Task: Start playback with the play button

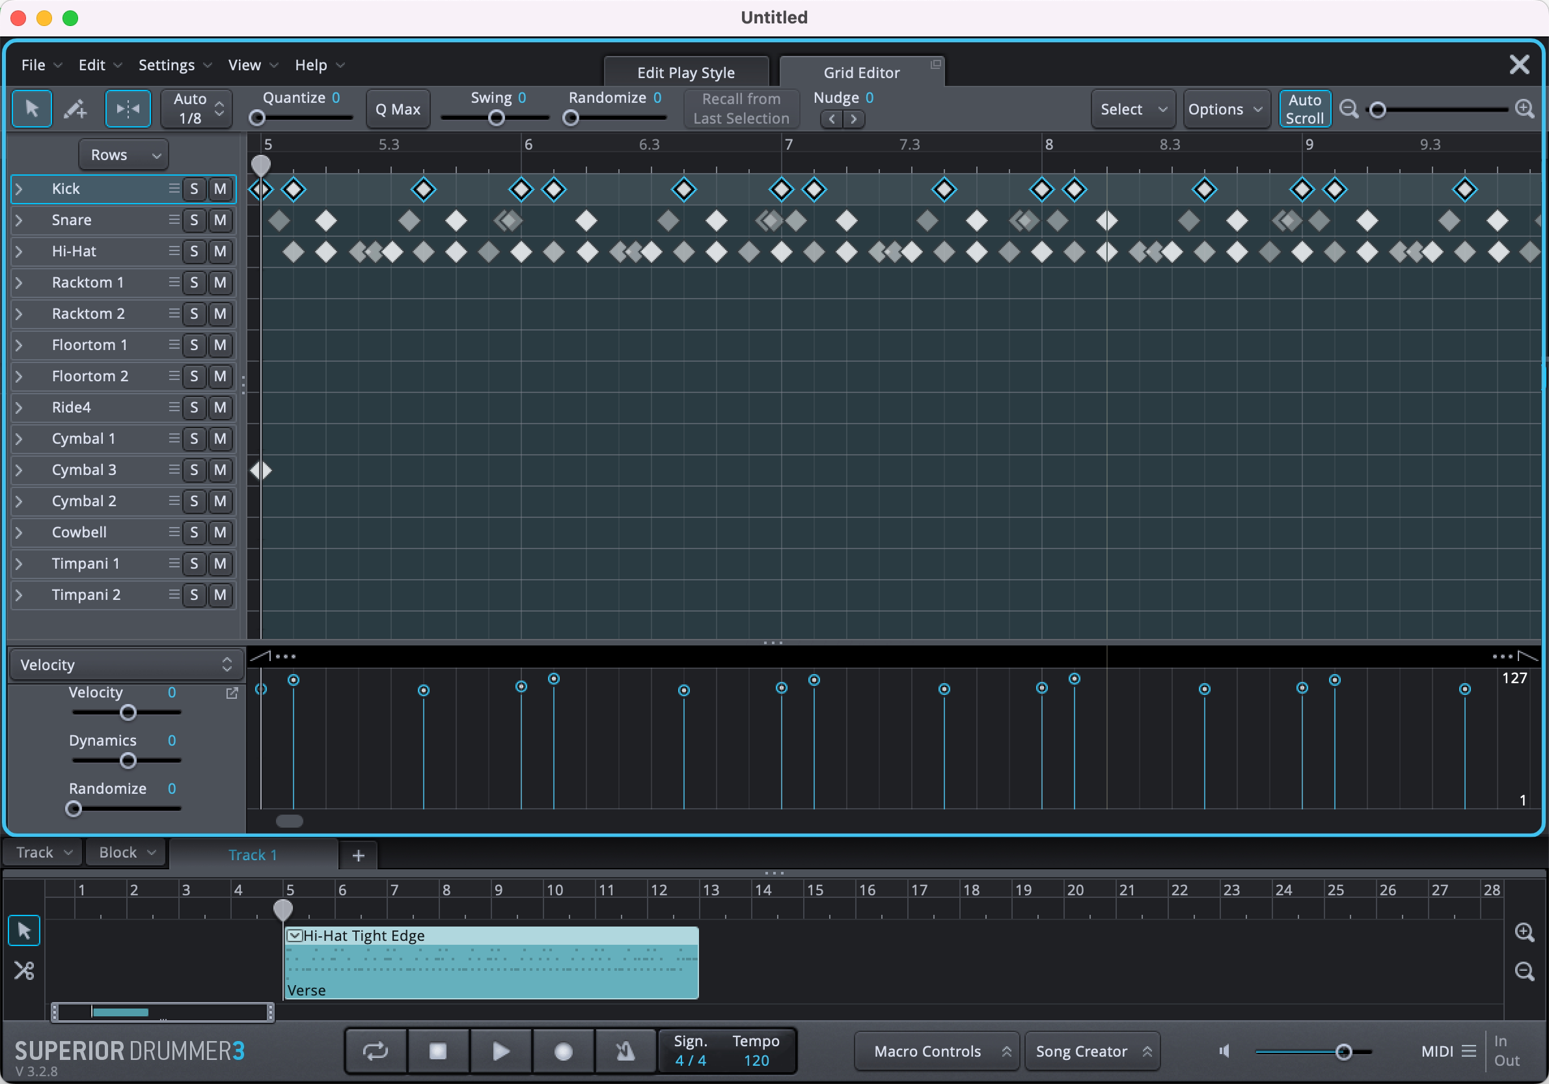Action: [500, 1051]
